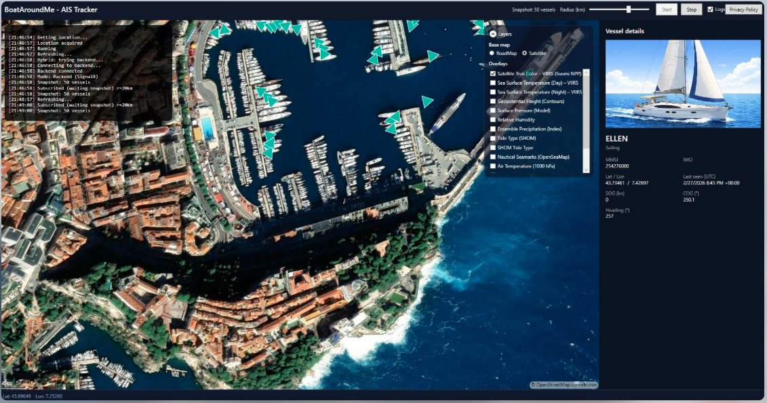Open the Privacy Policy
This screenshot has height=403, width=767.
pos(743,9)
